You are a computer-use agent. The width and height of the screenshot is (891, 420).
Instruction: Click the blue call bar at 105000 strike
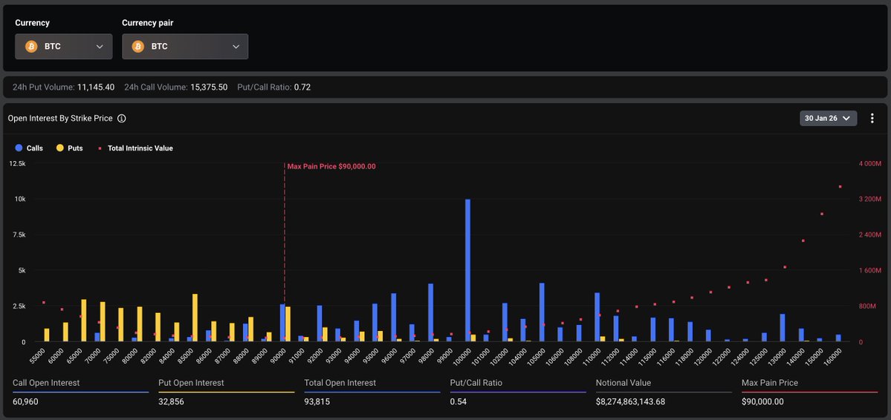pos(542,312)
